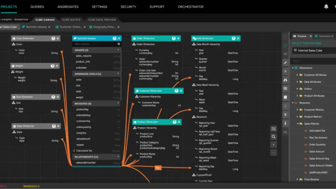Image resolution: width=336 pixels, height=189 pixels.
Task: Click the cube icon on Customer Dimension header
Action: (x=176, y=91)
